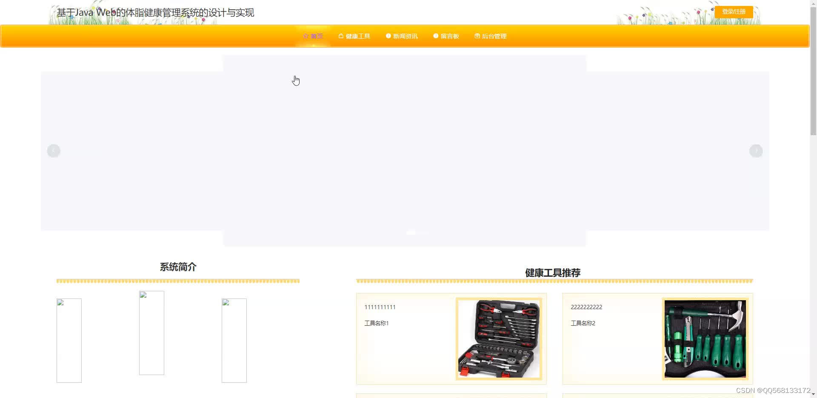Click the scrollbar up arrow
The width and height of the screenshot is (817, 398).
[813, 3]
